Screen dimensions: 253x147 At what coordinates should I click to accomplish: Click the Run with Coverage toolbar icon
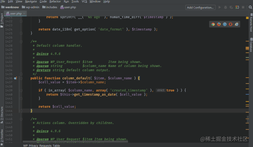231,7
